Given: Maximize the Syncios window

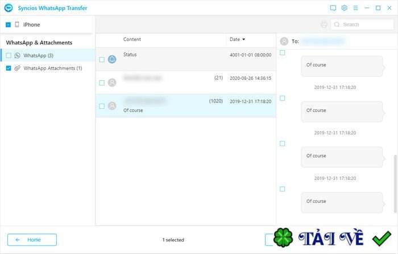Looking at the screenshot, I should click(378, 8).
